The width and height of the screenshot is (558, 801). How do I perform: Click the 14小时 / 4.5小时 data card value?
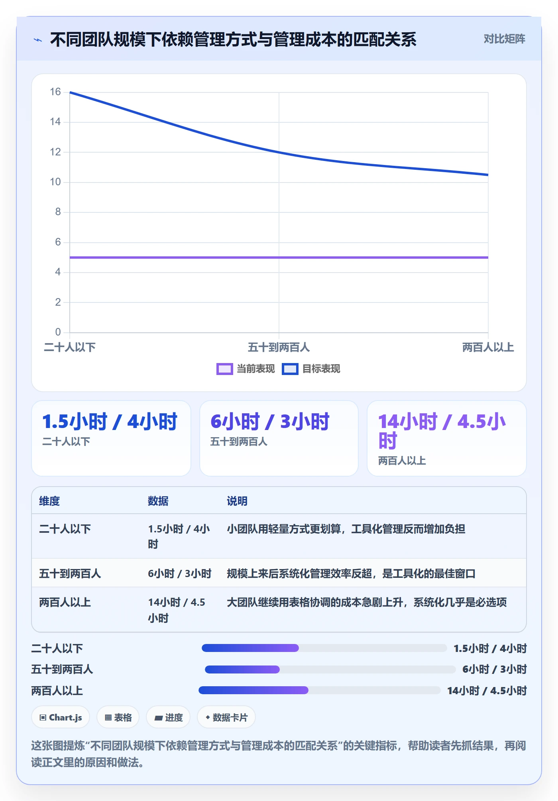click(x=442, y=431)
